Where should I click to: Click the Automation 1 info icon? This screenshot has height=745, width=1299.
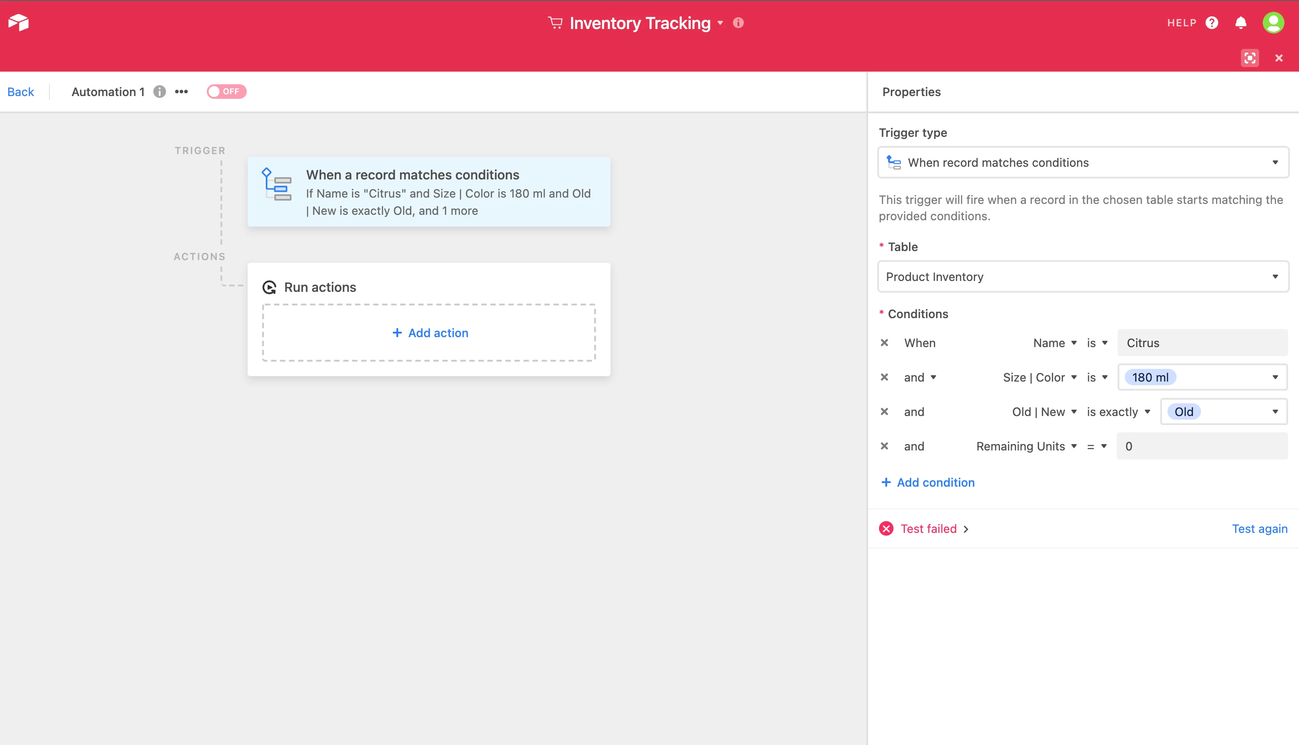pos(160,92)
